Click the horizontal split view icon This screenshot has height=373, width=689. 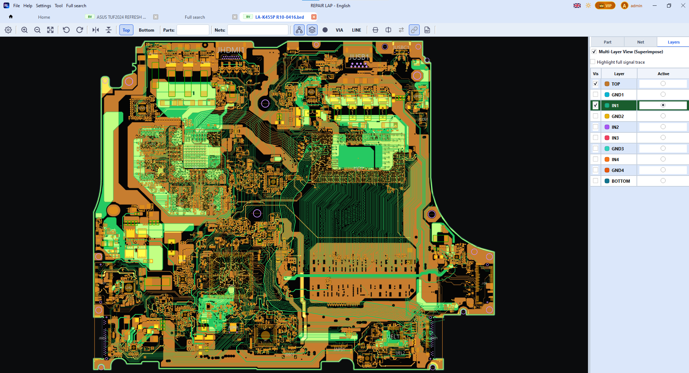click(x=375, y=30)
